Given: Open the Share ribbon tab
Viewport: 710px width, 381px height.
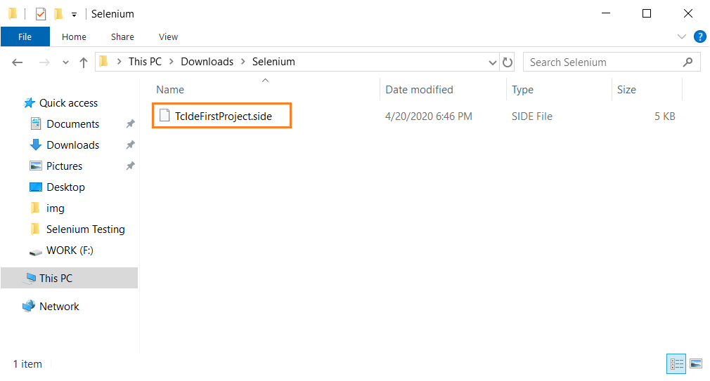Looking at the screenshot, I should tap(122, 36).
